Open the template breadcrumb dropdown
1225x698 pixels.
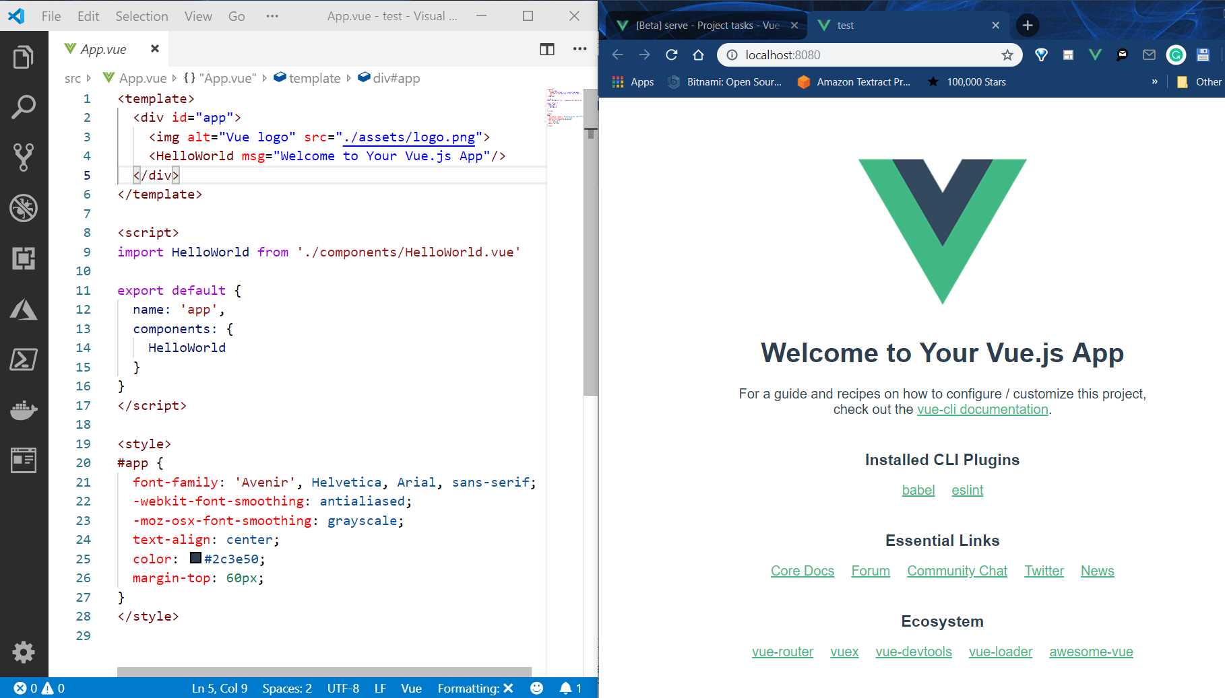coord(314,78)
